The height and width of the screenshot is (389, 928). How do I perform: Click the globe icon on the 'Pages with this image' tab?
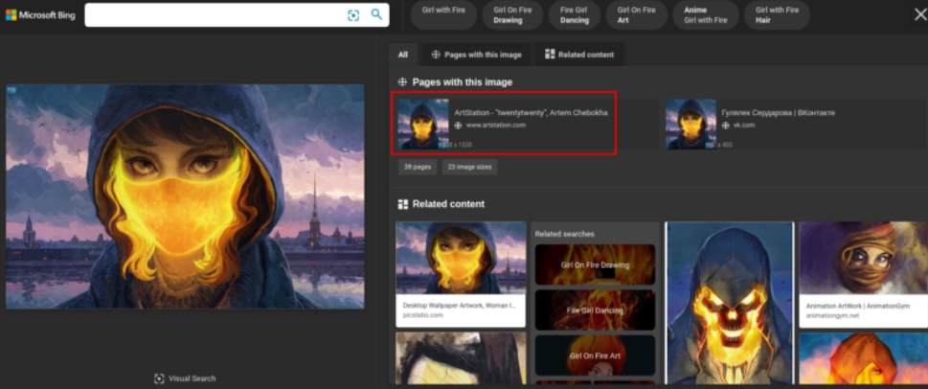[436, 55]
